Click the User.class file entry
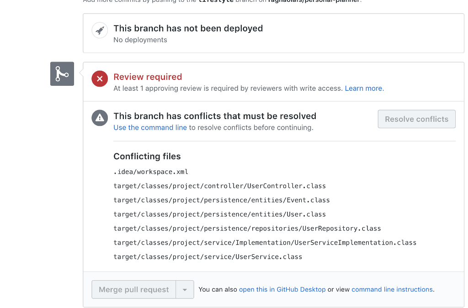The image size is (468, 308). click(219, 214)
